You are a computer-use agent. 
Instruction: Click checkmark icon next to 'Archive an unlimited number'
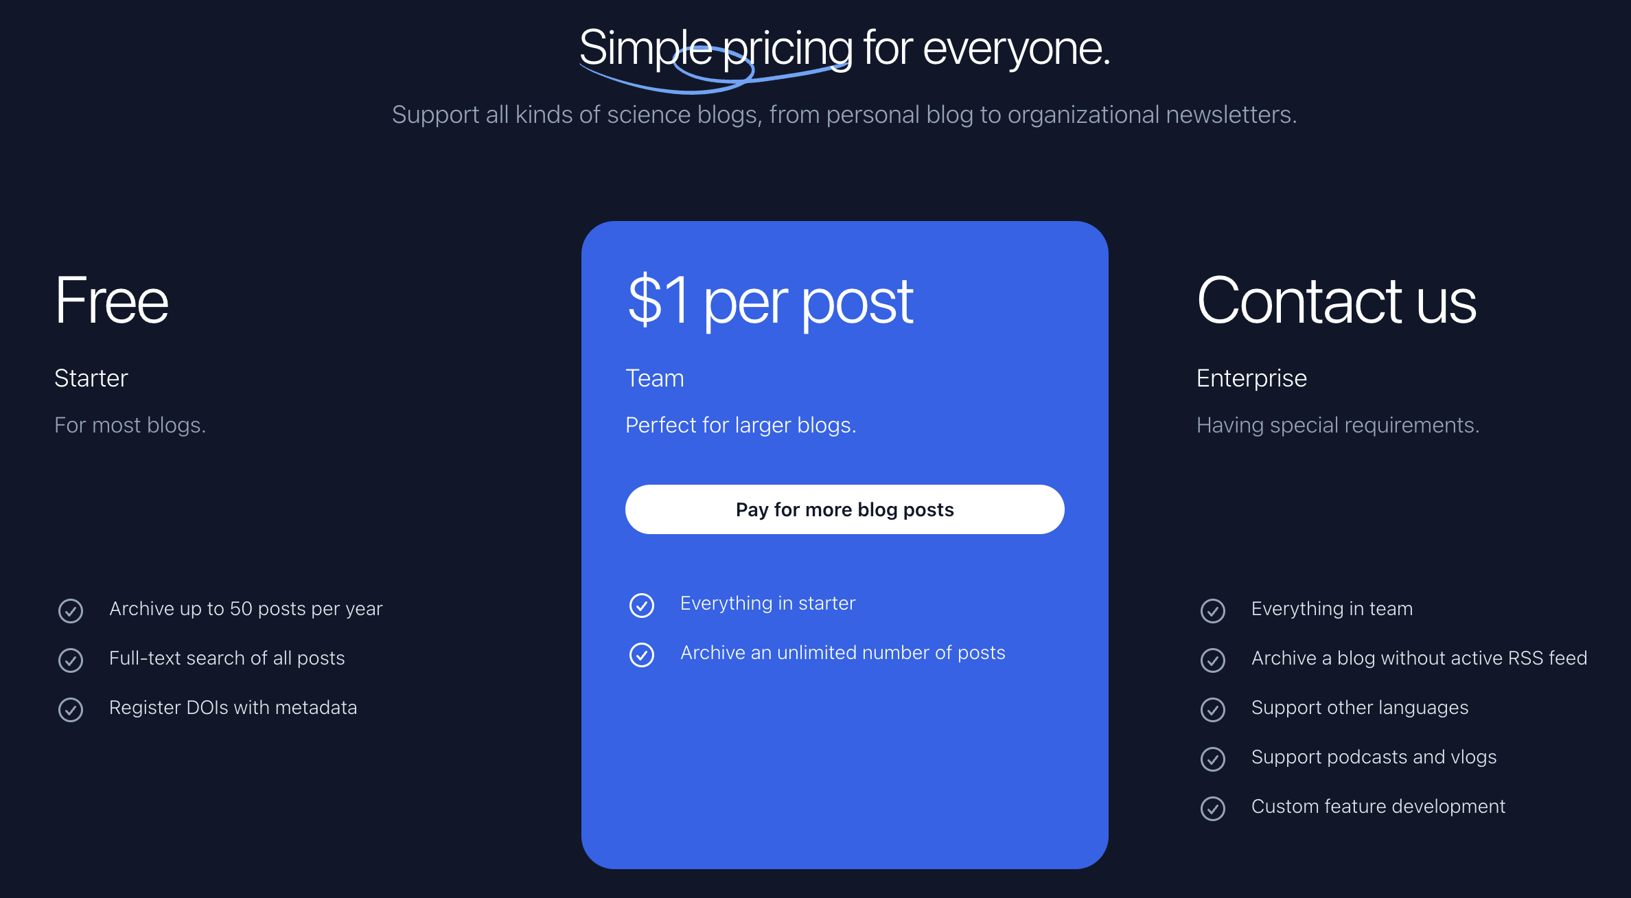[642, 654]
